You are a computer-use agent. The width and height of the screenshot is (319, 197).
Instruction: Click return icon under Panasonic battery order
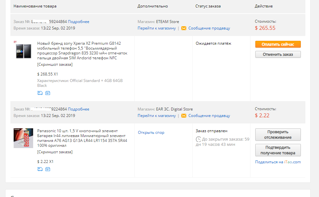[48, 169]
